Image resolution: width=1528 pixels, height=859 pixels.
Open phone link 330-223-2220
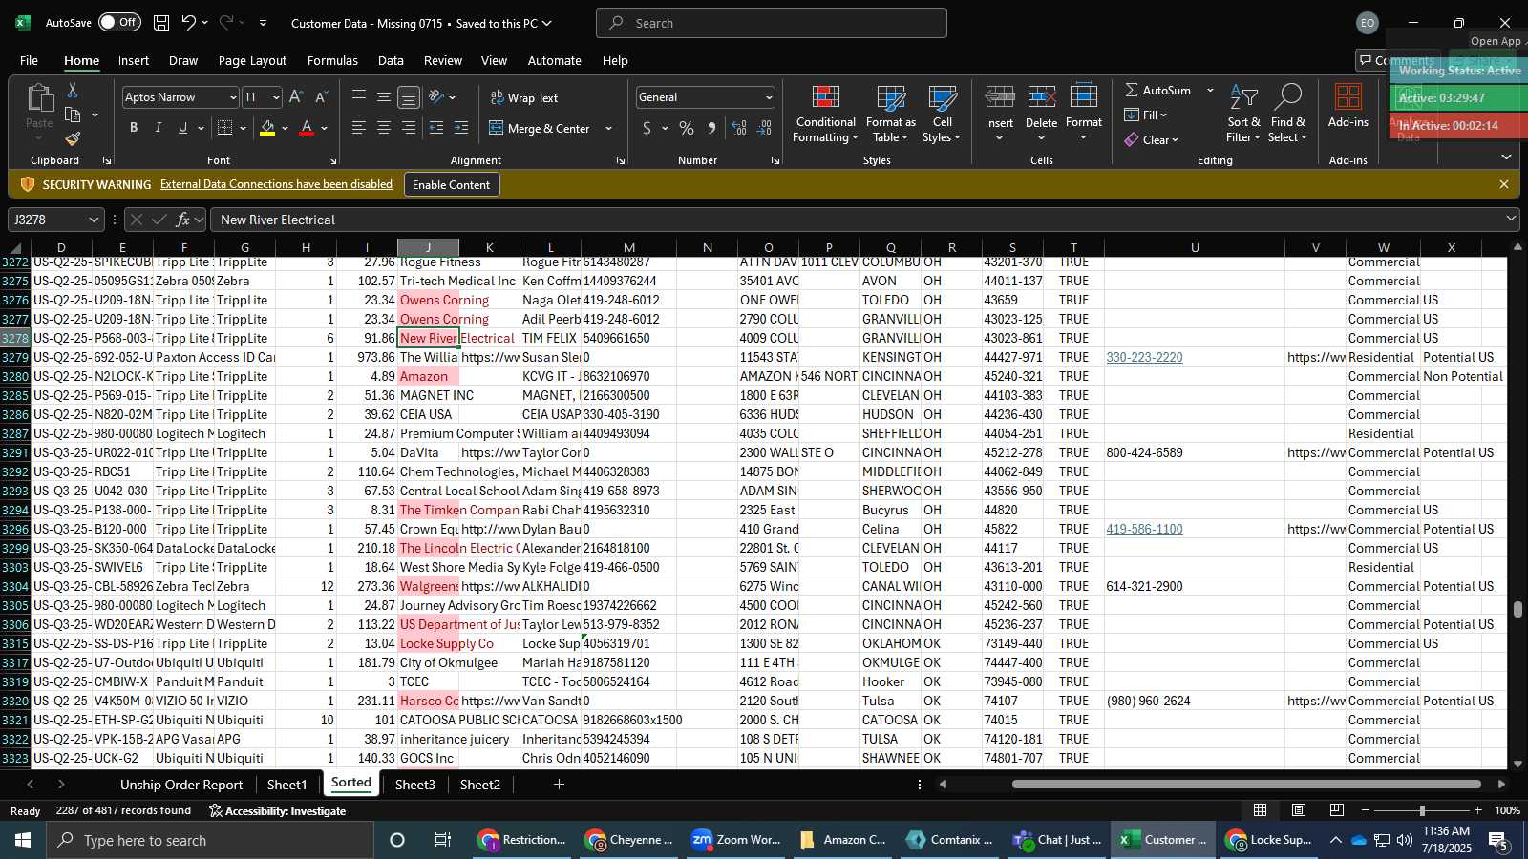pyautogui.click(x=1144, y=357)
